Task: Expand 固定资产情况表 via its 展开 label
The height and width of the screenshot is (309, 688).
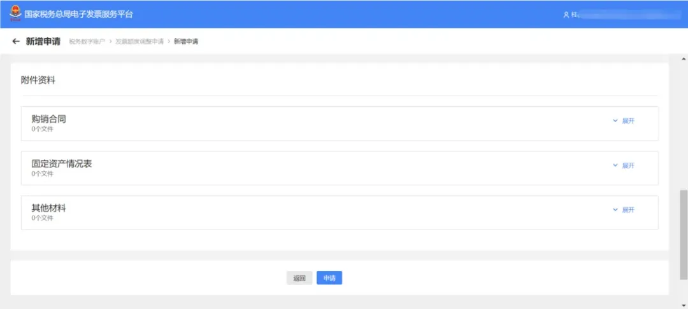Action: coord(628,165)
